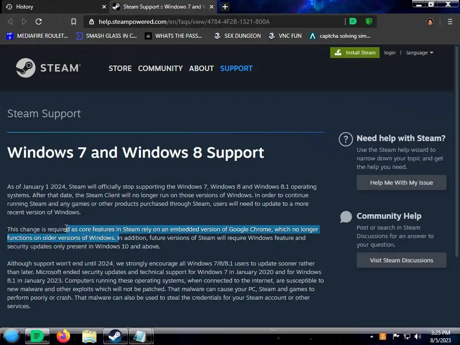Bookmark this page with the bookmark icon
The width and height of the screenshot is (460, 345).
click(x=74, y=22)
